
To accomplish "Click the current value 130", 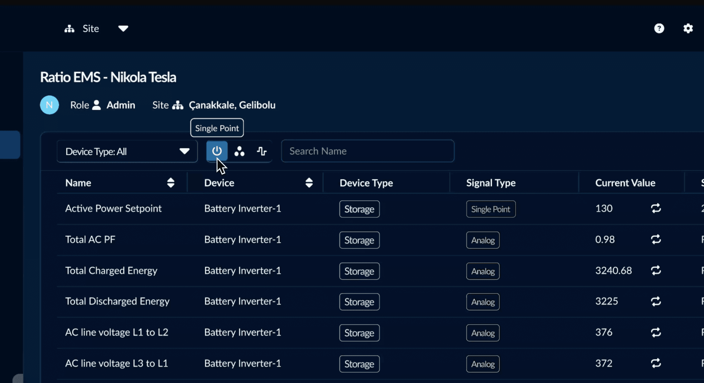I will [604, 208].
